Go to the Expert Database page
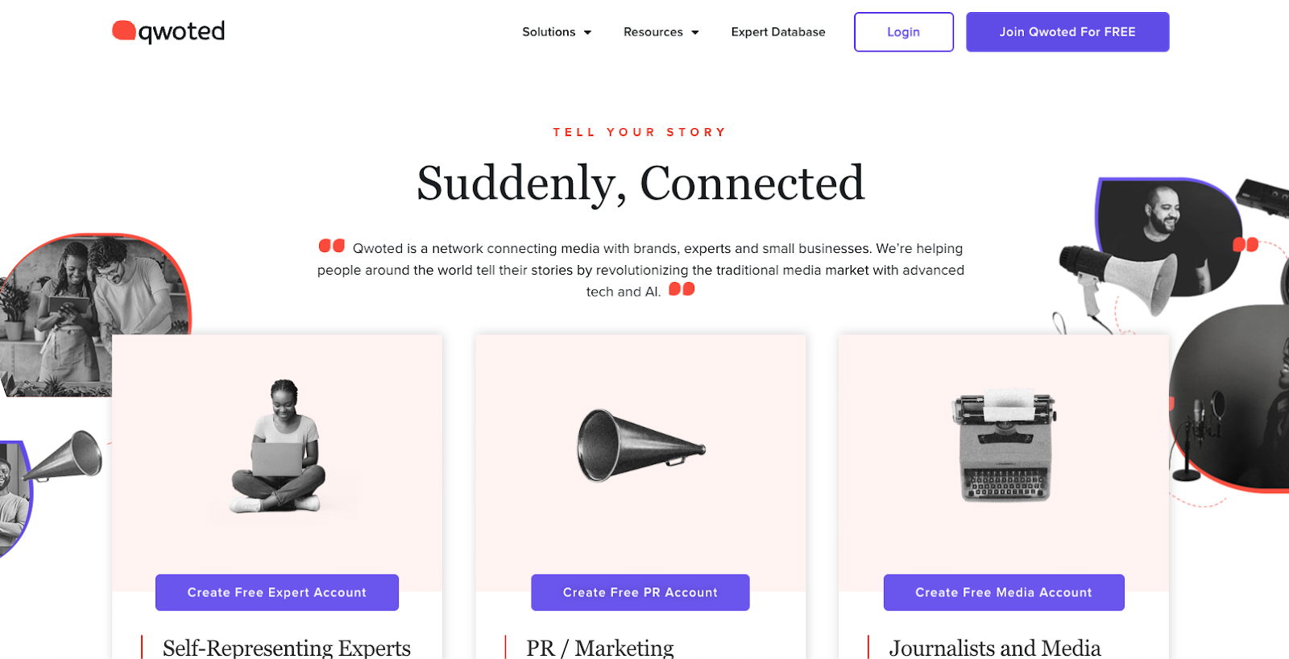The width and height of the screenshot is (1289, 659). click(778, 32)
